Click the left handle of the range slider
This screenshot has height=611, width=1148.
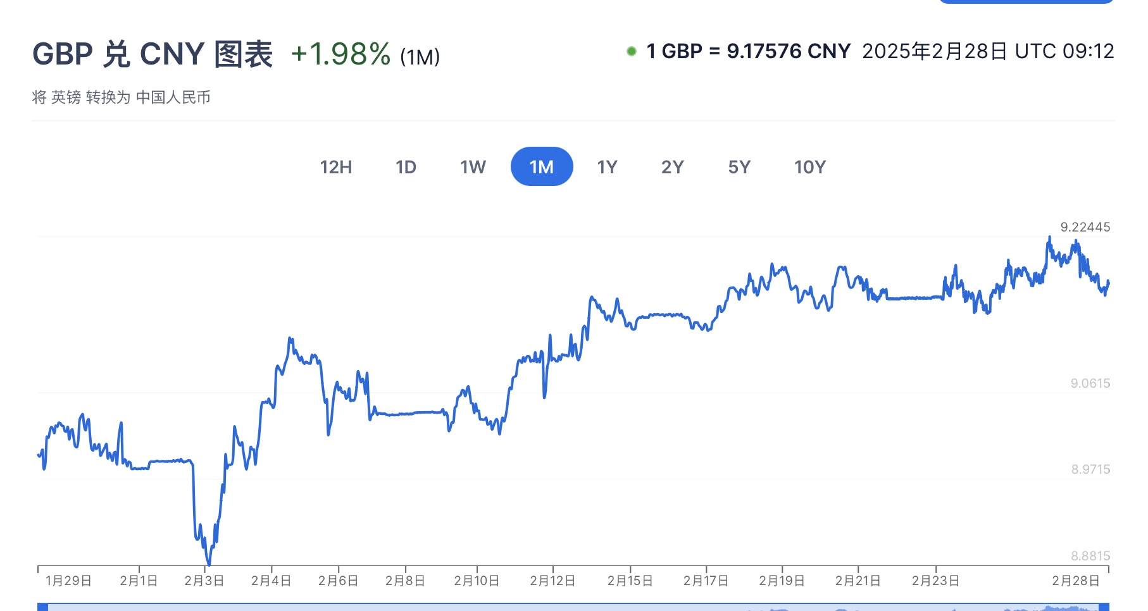pos(42,607)
